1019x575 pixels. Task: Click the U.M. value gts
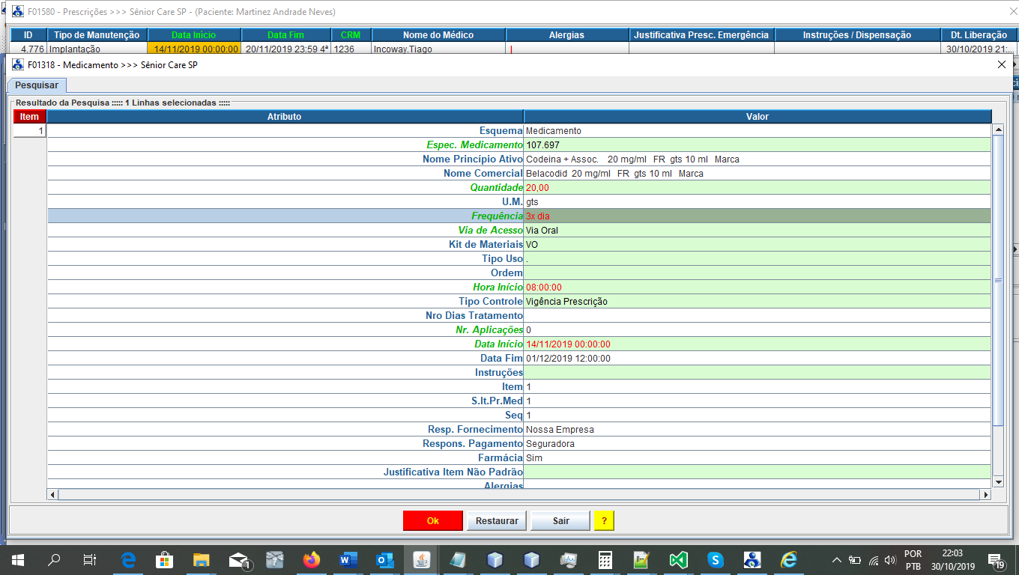click(758, 202)
